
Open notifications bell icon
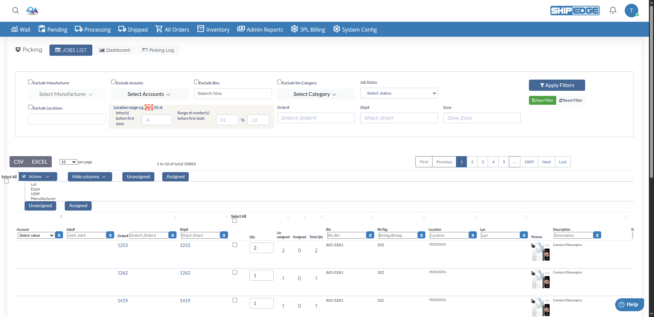(x=613, y=11)
